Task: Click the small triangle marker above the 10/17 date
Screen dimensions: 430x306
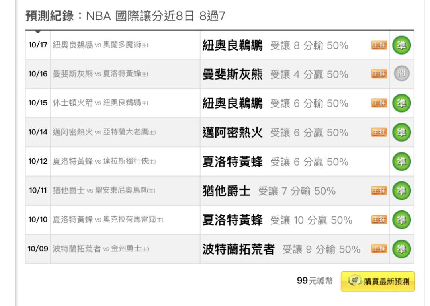Action: (x=38, y=31)
